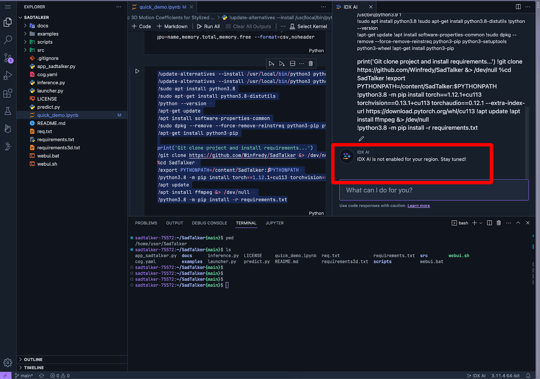Click Run All cells

pos(208,26)
